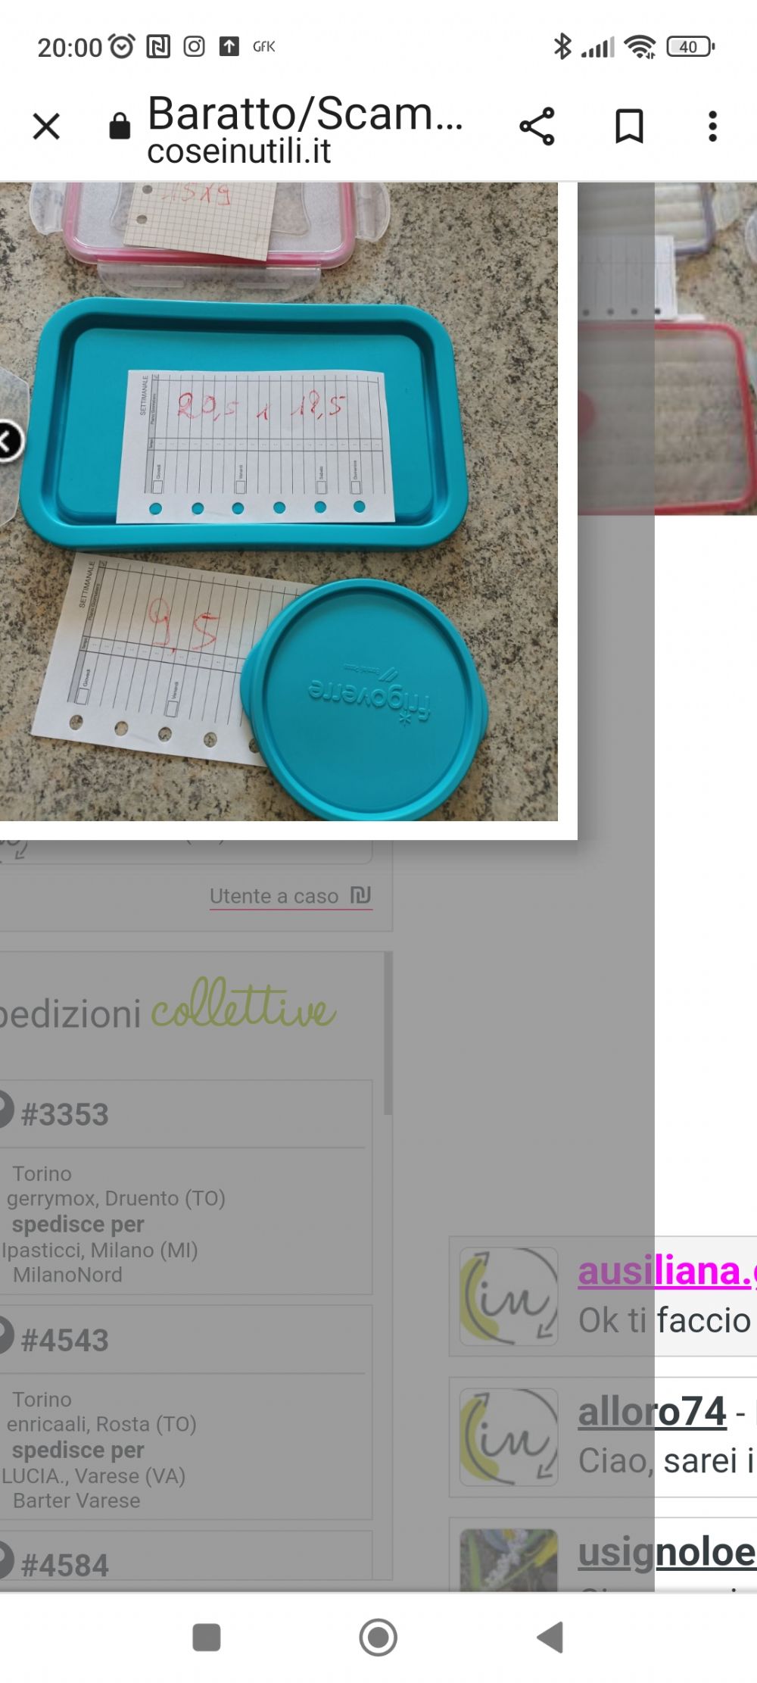Tap the blurred red container thumbnail
757x1683 pixels.
(668, 348)
